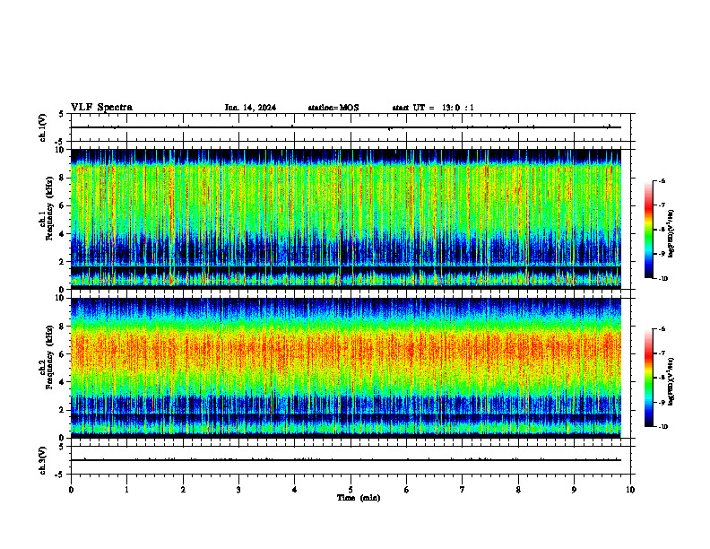
Task: Click the ch.3 voltage waveform trace
Action: click(346, 460)
